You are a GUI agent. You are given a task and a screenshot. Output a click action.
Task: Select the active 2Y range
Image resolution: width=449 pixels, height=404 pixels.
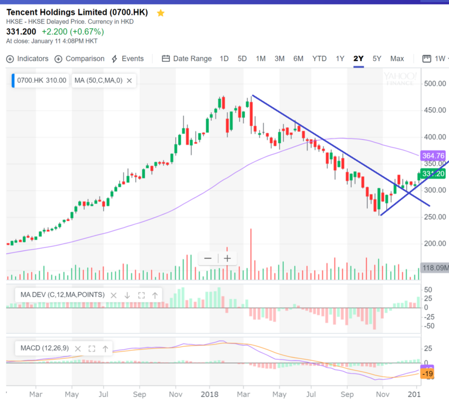coord(359,59)
